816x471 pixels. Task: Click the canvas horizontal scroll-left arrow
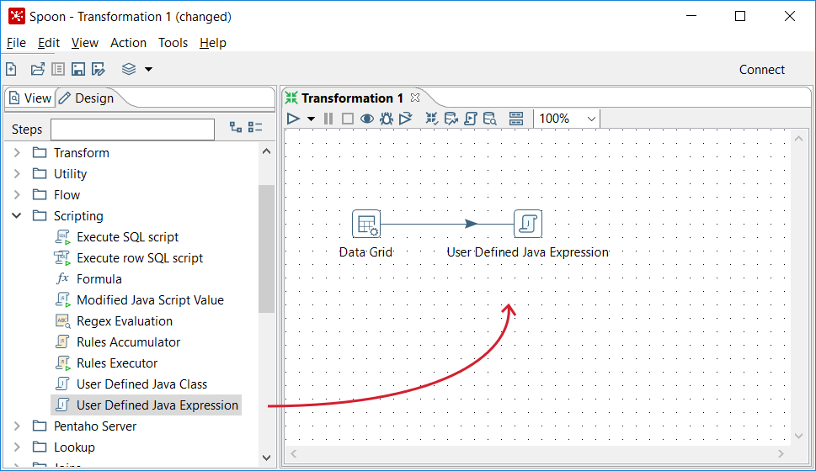tap(294, 454)
